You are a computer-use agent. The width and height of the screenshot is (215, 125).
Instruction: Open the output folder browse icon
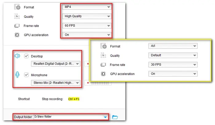click(x=115, y=117)
